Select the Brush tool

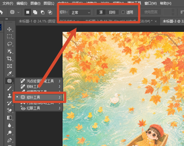[x=9, y=89]
